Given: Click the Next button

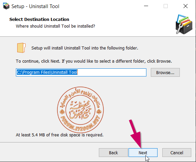Looking at the screenshot, I should point(143,153).
